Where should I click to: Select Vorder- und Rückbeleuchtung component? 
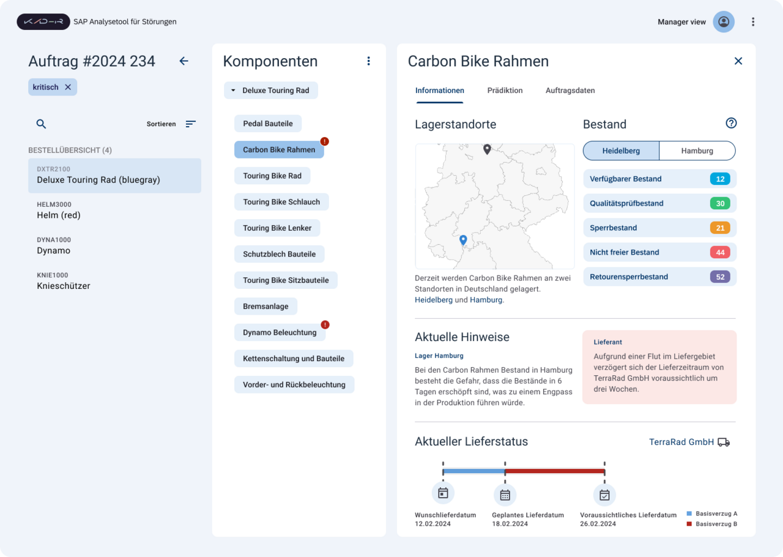pyautogui.click(x=294, y=385)
